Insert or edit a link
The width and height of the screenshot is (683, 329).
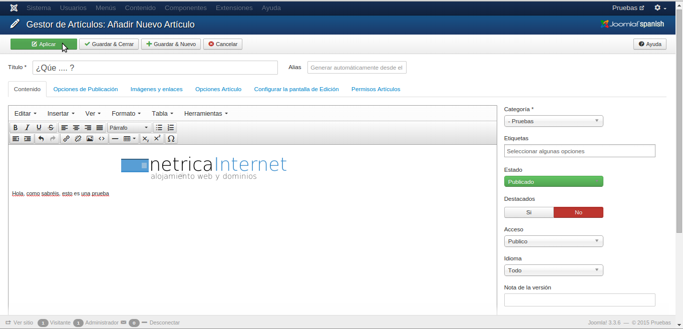coord(67,139)
